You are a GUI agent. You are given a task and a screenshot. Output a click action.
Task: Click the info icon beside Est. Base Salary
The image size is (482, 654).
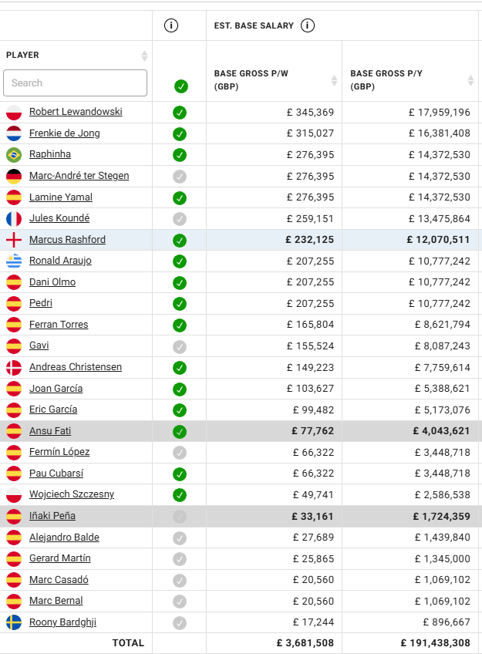coord(308,25)
